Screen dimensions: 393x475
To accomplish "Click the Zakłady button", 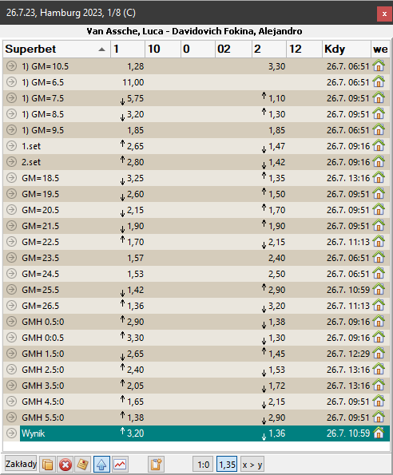I will coord(21,464).
